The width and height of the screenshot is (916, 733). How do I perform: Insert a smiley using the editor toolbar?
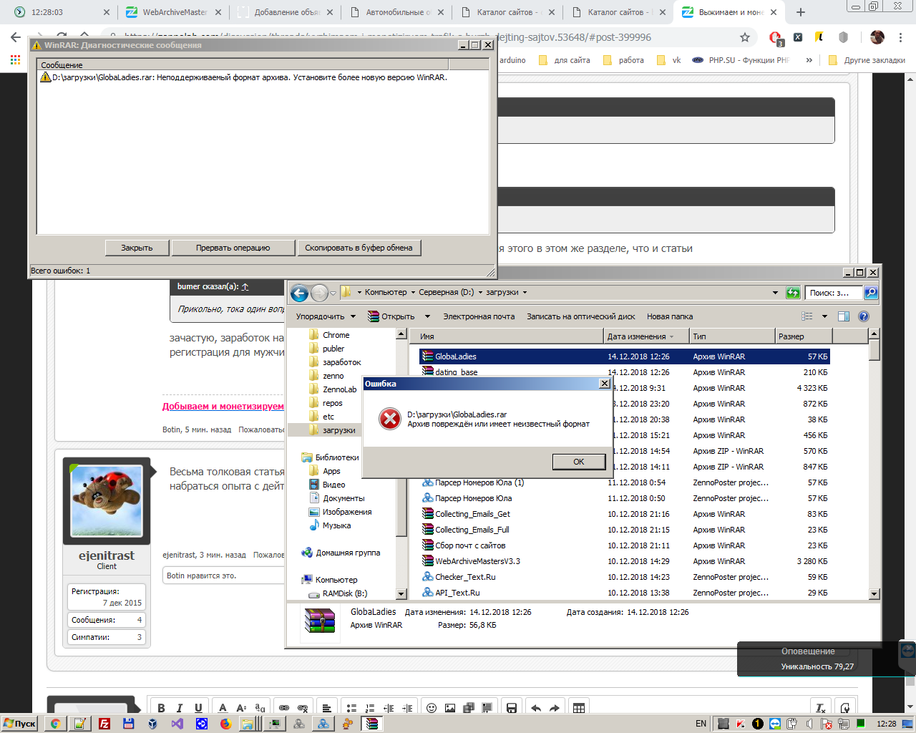(x=432, y=708)
